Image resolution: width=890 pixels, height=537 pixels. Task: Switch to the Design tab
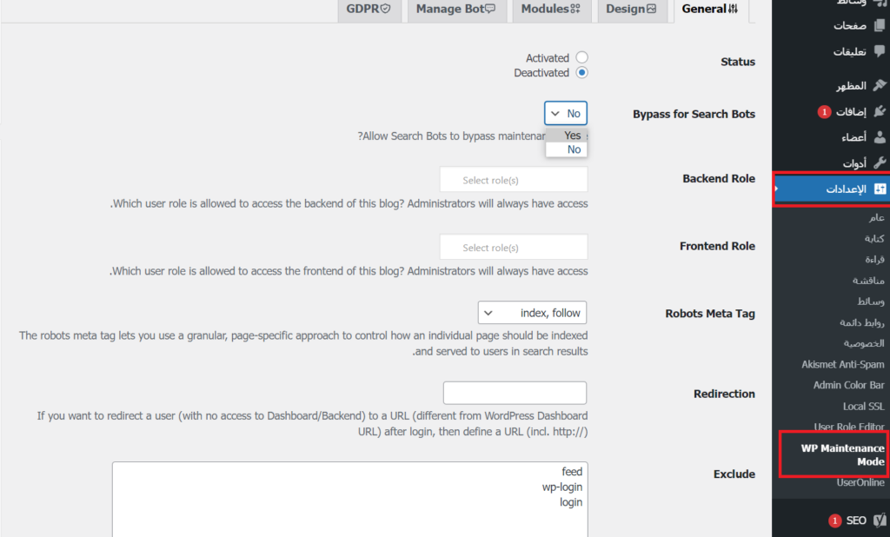click(x=632, y=10)
